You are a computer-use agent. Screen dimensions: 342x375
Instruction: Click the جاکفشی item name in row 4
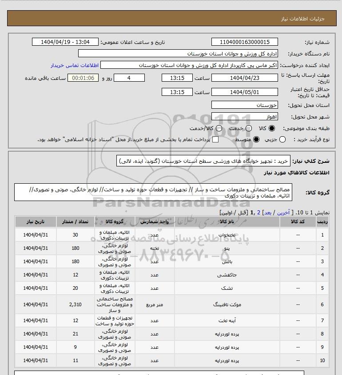coord(227,275)
